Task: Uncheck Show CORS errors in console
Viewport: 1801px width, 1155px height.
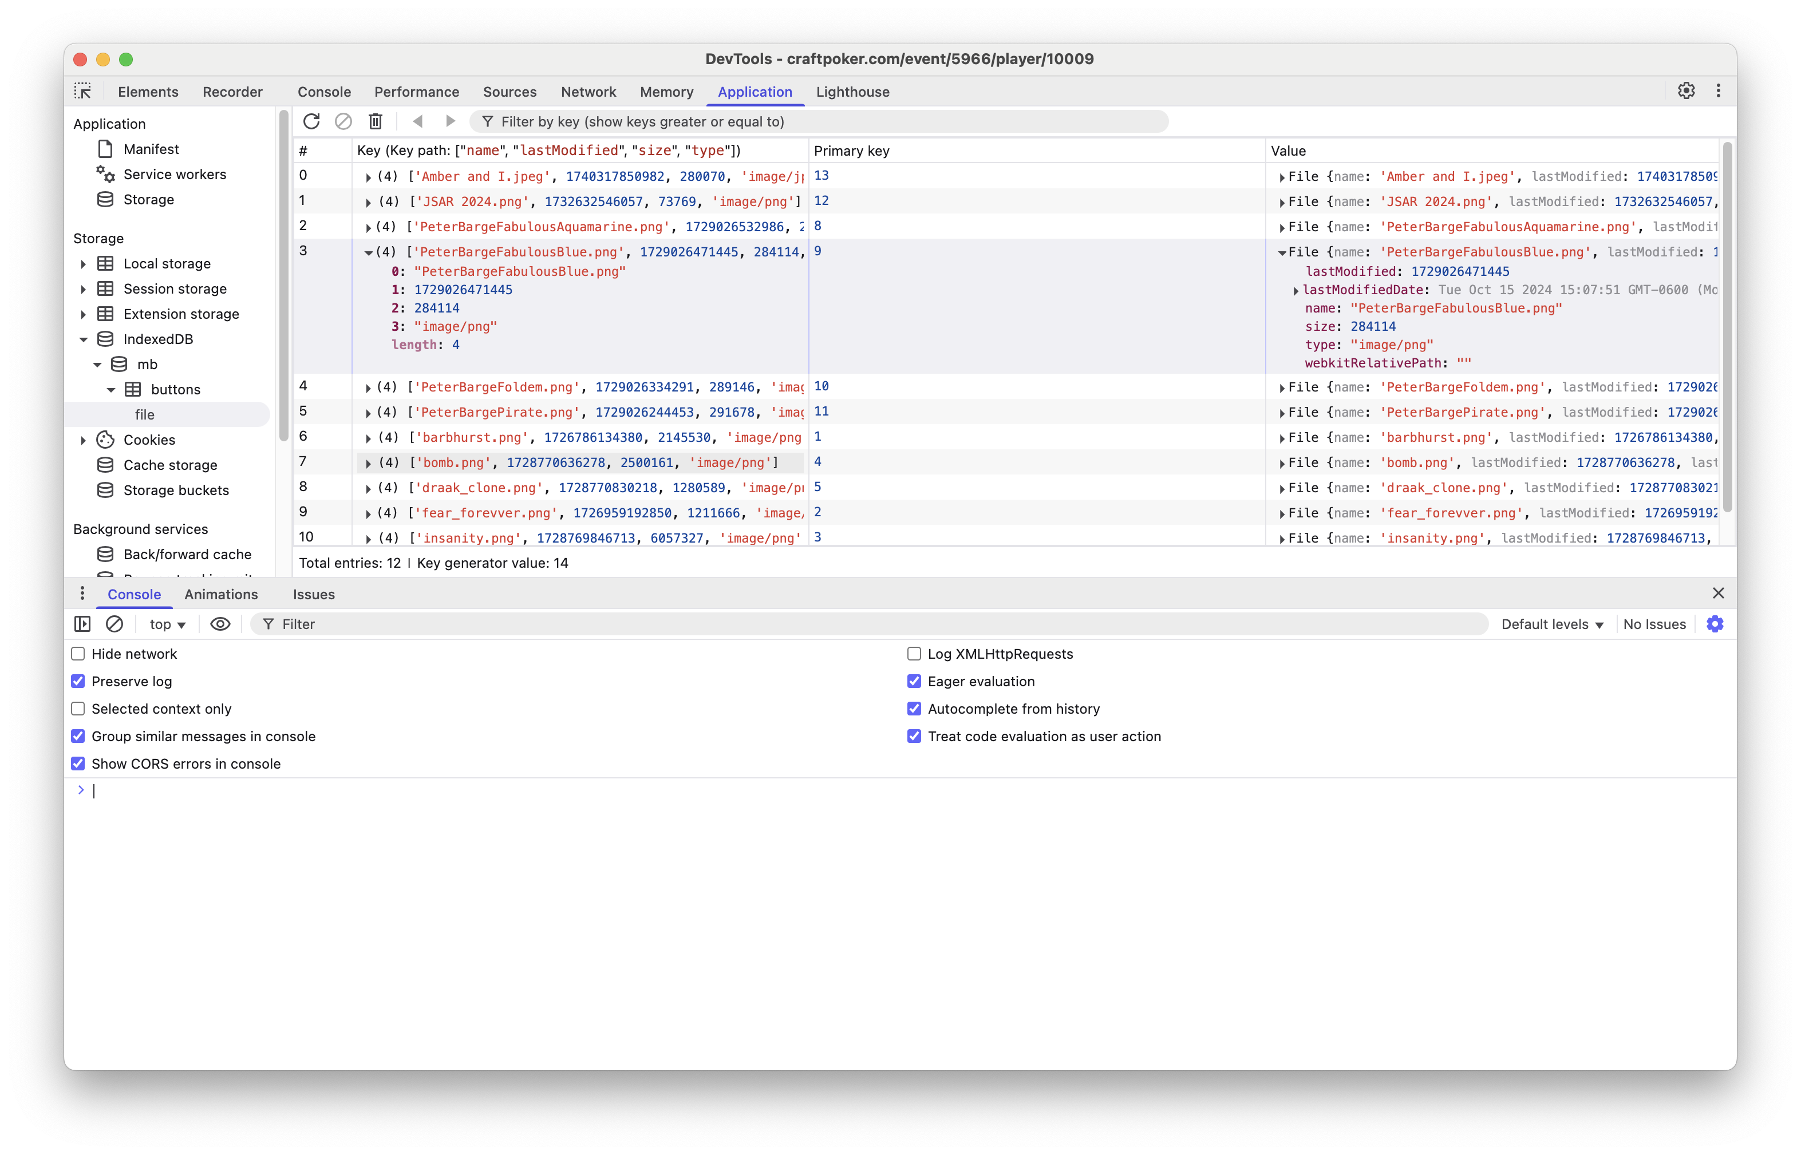Action: [78, 764]
